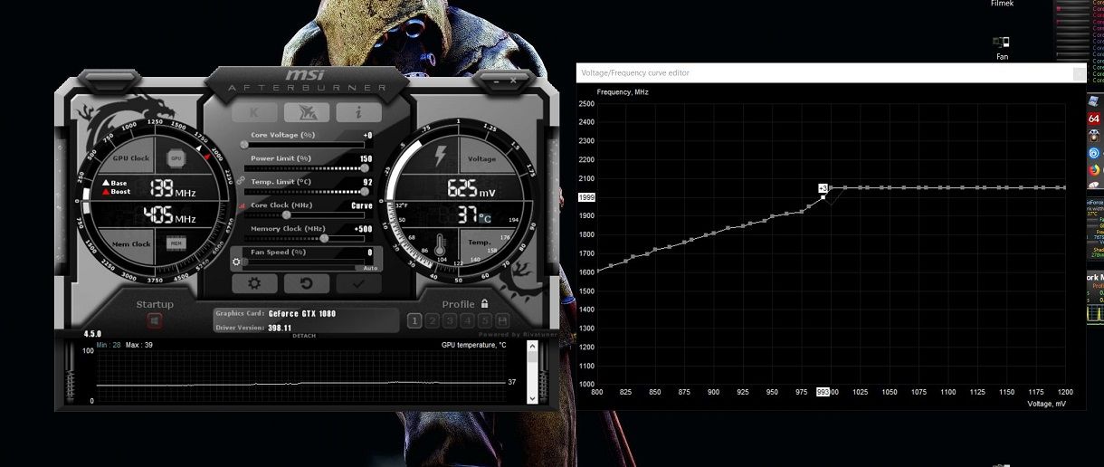Click the Power Limit slider
Image resolution: width=1104 pixels, height=467 pixels.
coord(306,167)
